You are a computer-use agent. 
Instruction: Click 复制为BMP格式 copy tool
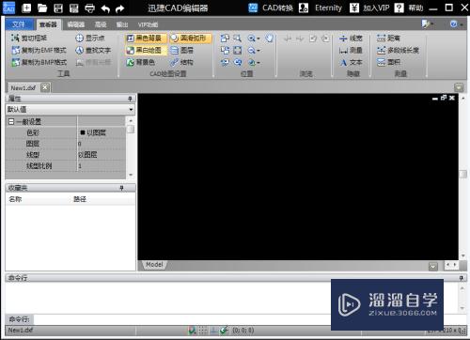tap(39, 62)
